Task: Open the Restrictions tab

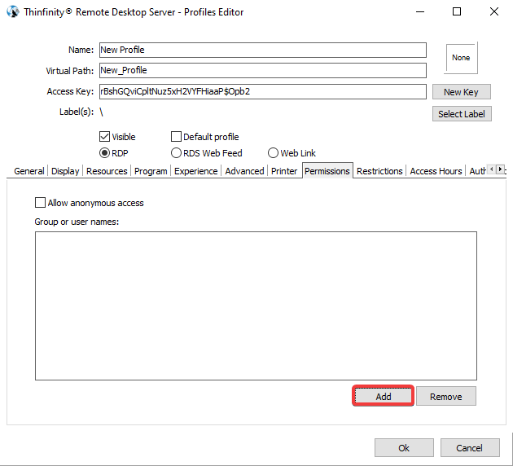Action: [x=379, y=171]
